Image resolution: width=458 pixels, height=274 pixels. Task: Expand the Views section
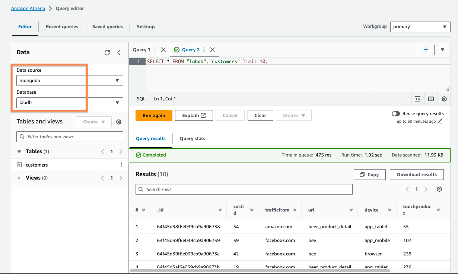point(19,178)
